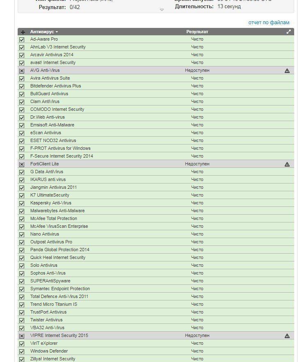Click the 13 секунд duration value
This screenshot has height=362, width=304.
(x=229, y=7)
